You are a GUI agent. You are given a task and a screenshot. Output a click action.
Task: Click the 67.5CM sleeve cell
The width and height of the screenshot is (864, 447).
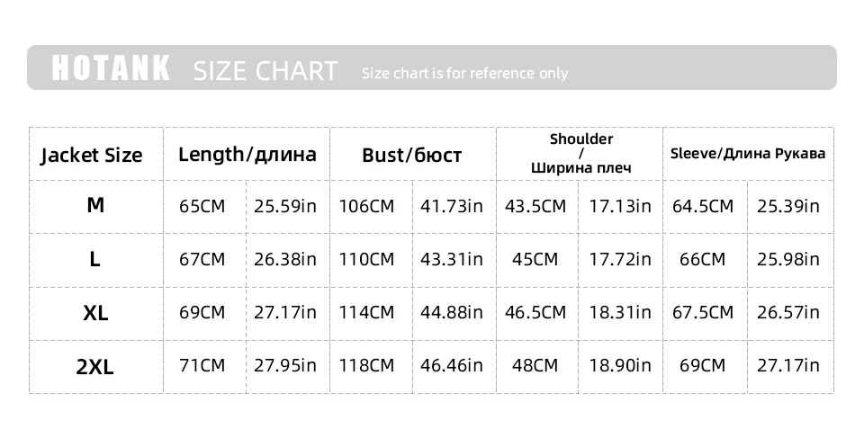703,312
